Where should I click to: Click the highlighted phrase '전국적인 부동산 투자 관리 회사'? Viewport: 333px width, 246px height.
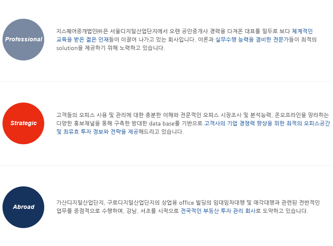click(217, 211)
